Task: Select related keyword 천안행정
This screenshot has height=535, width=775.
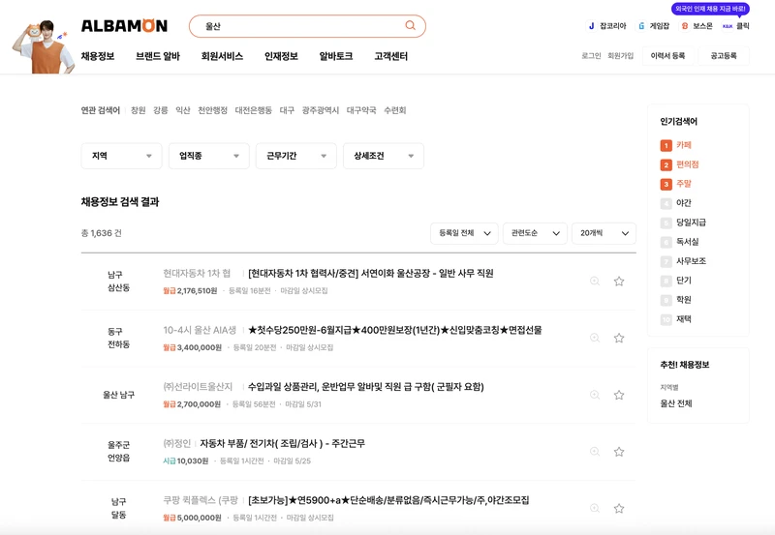Action: pyautogui.click(x=212, y=110)
